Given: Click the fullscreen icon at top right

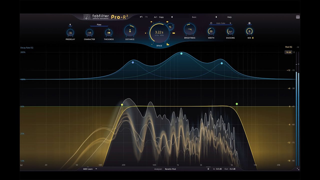Looking at the screenshot, I should [298, 17].
